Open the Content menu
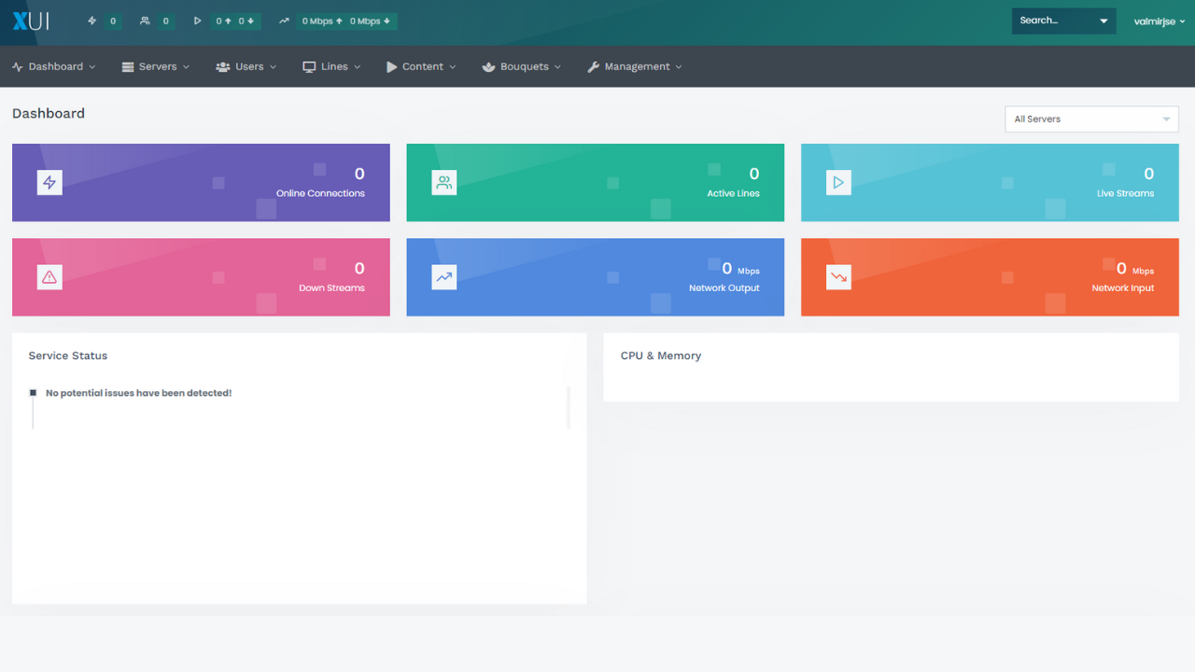Screen dimensions: 1195x672 coord(421,66)
